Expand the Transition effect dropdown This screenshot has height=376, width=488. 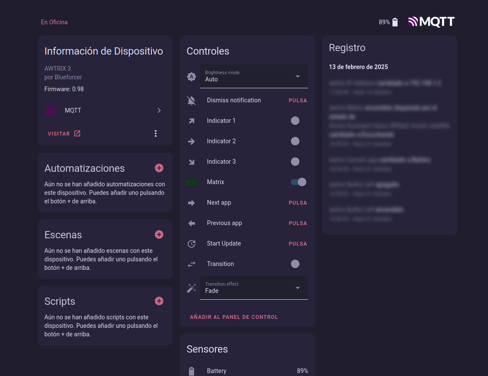click(254, 288)
